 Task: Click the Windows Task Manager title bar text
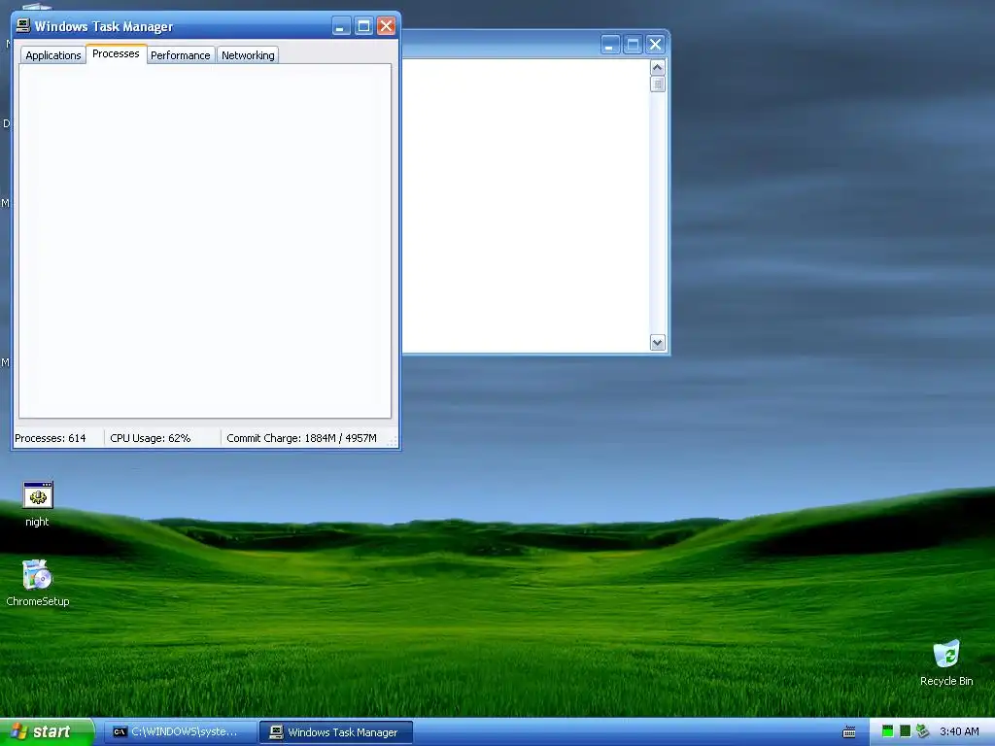(x=103, y=26)
